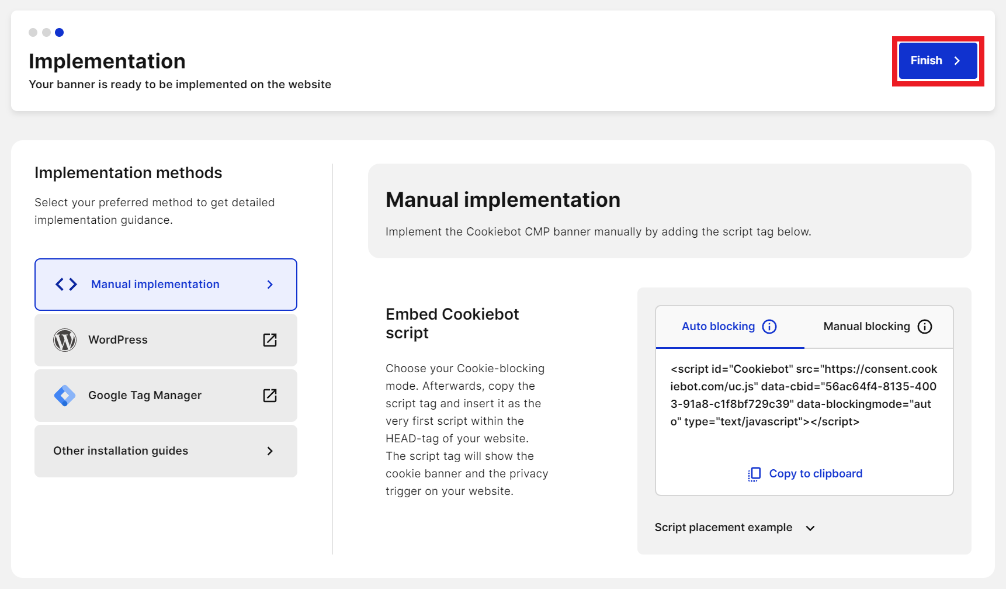Image resolution: width=1006 pixels, height=589 pixels.
Task: Switch to the Manual blocking tab
Action: (866, 327)
